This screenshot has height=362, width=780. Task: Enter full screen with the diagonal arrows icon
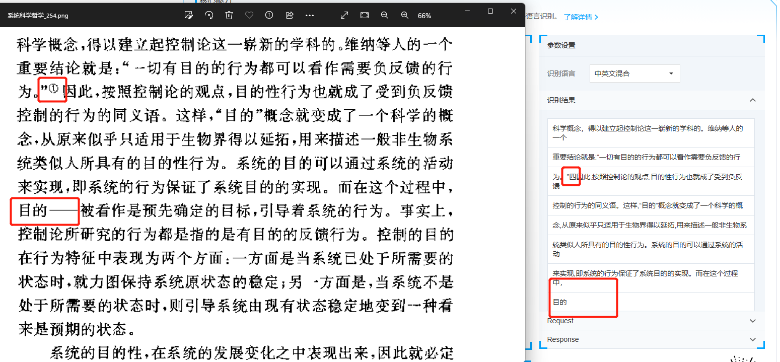tap(344, 16)
